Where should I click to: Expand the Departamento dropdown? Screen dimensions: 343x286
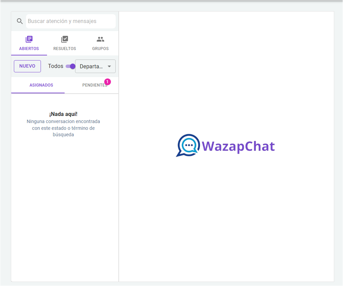pyautogui.click(x=95, y=66)
